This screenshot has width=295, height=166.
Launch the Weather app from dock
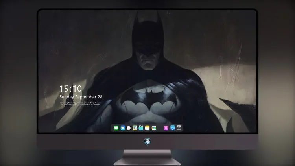(123, 128)
